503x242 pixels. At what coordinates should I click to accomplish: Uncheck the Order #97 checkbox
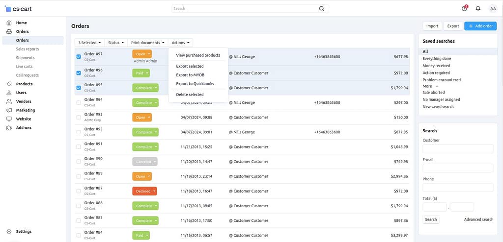[x=79, y=57]
